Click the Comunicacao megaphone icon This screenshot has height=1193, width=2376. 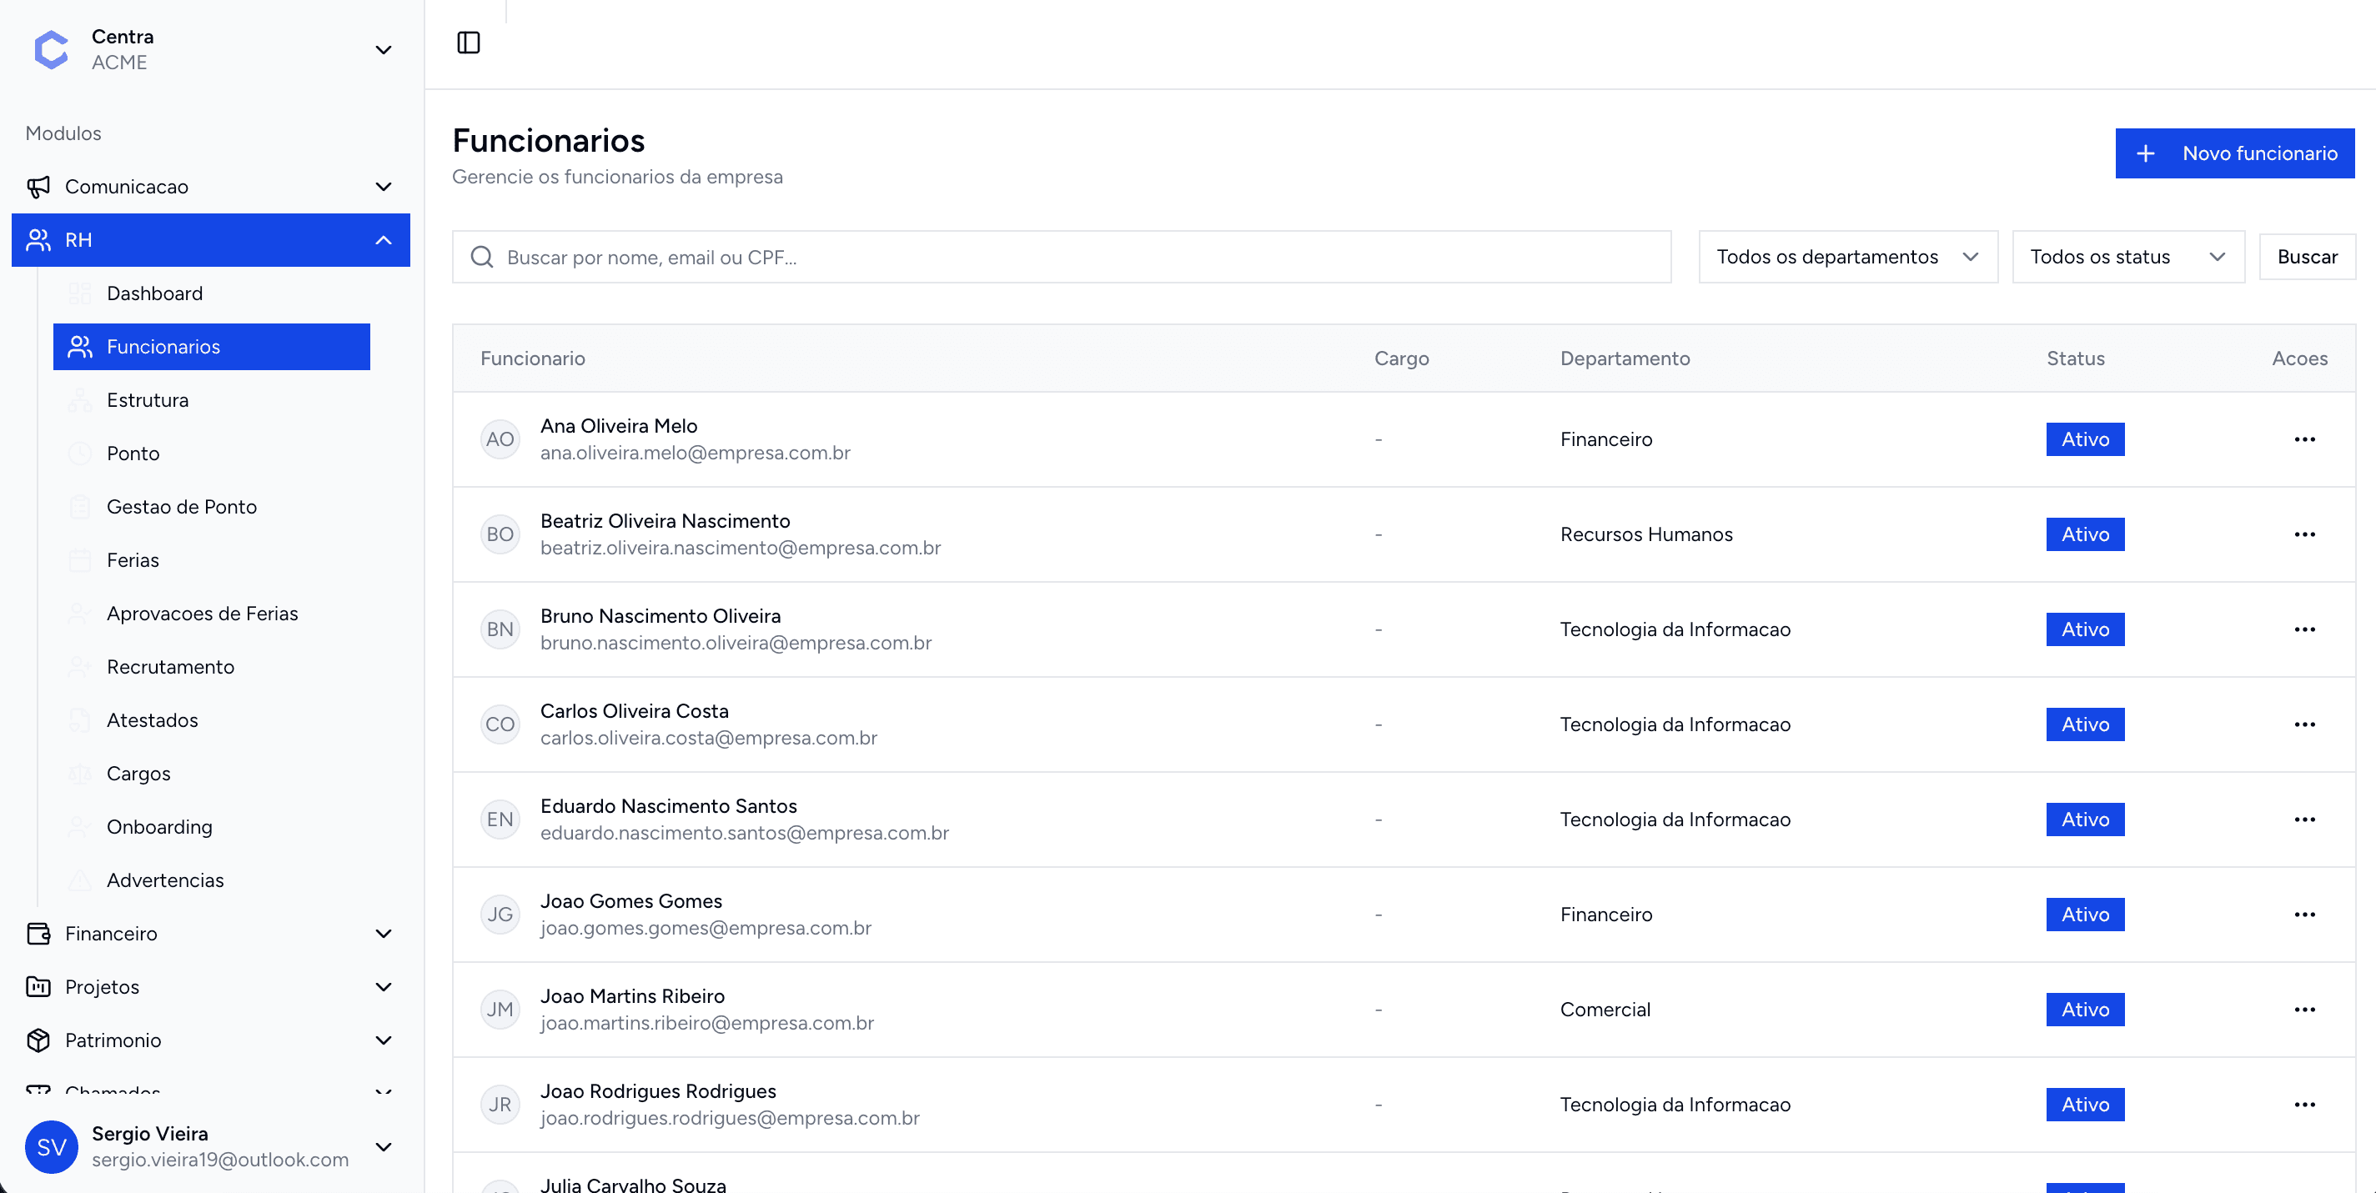pyautogui.click(x=38, y=187)
